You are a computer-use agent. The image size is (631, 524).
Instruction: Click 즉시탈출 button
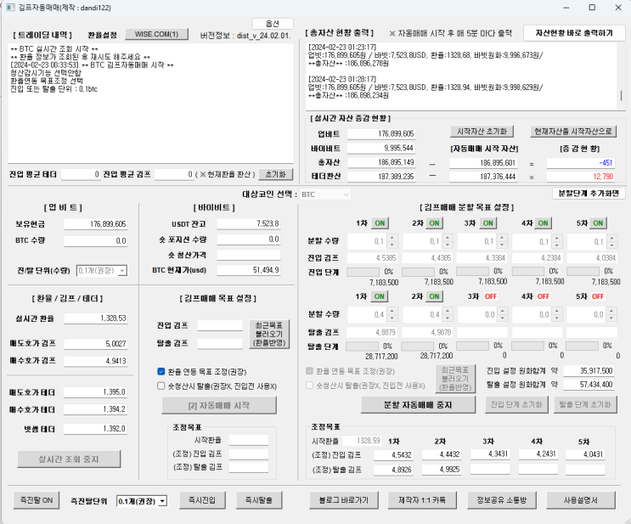coord(259,500)
